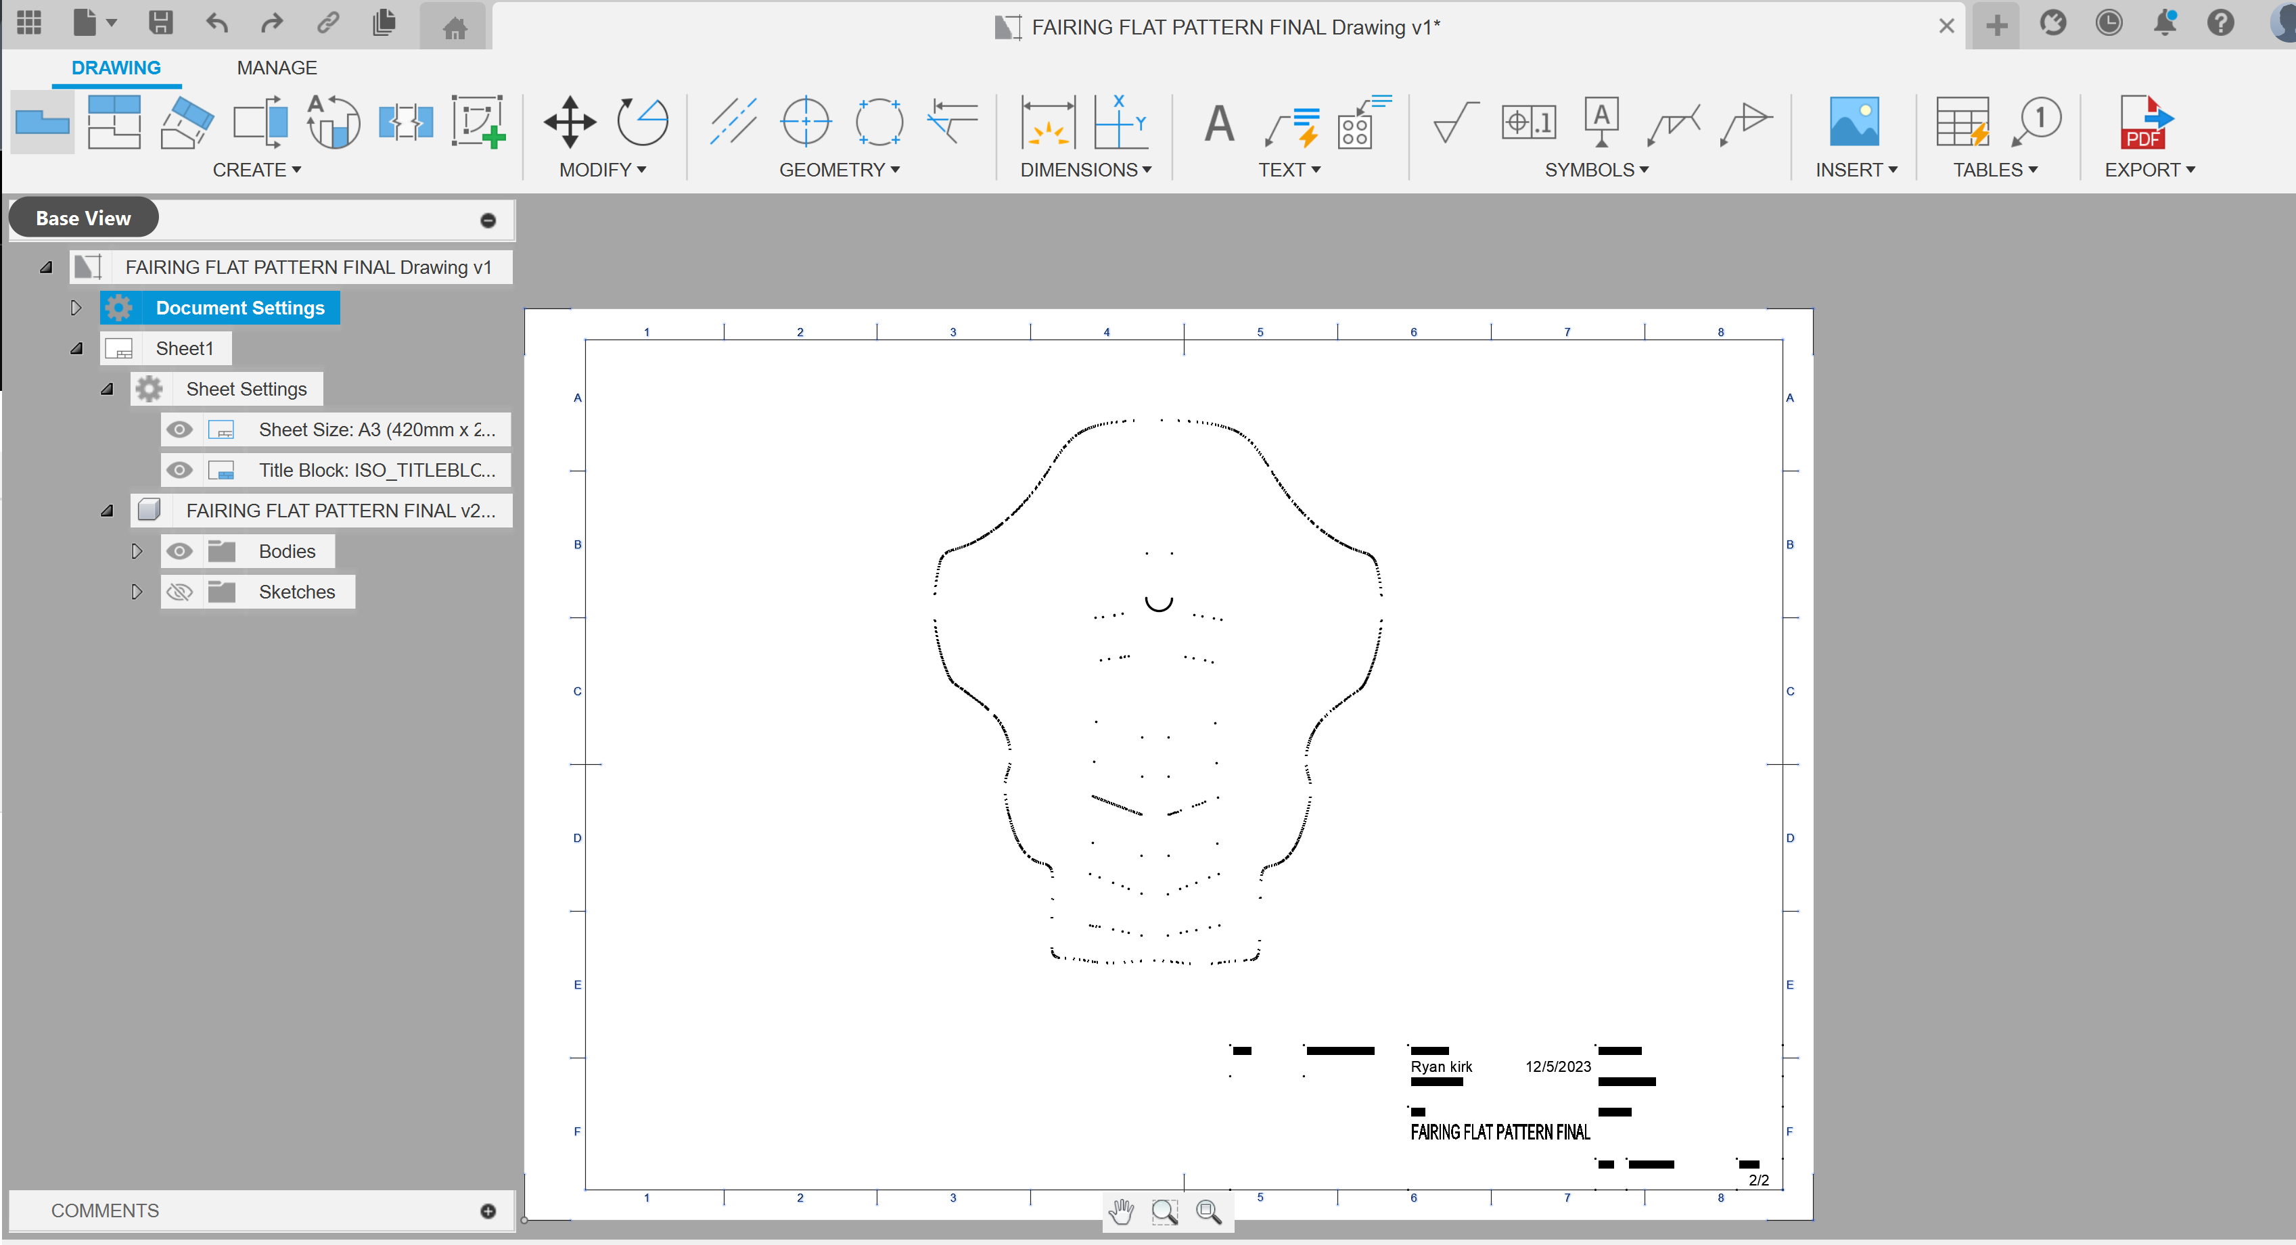Select the Surface Texture symbol tool
This screenshot has height=1245, width=2296.
(x=1454, y=122)
